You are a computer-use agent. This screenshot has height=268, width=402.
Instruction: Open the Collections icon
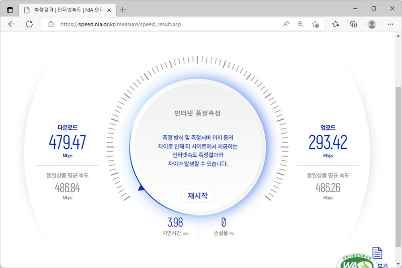(x=353, y=24)
